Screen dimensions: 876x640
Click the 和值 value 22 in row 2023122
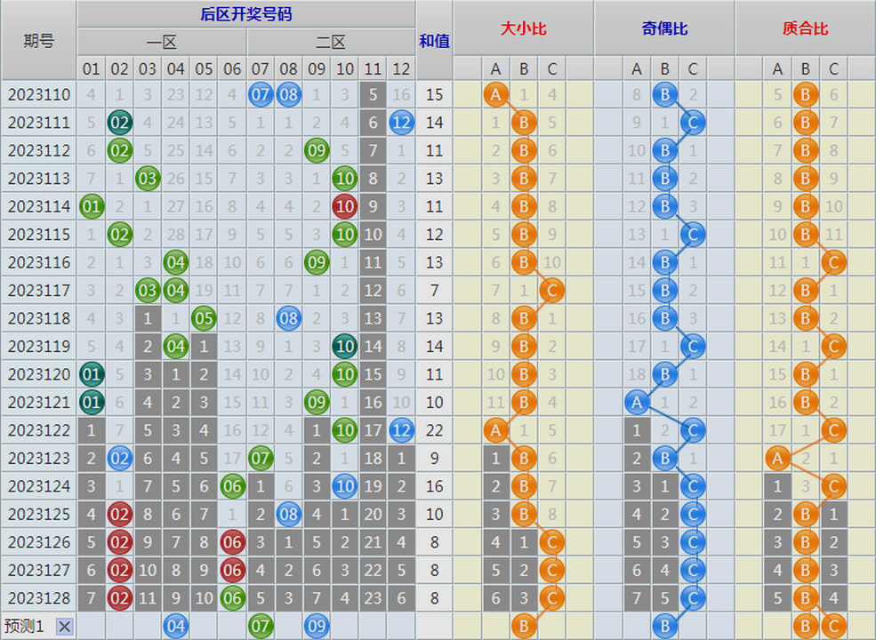[434, 430]
